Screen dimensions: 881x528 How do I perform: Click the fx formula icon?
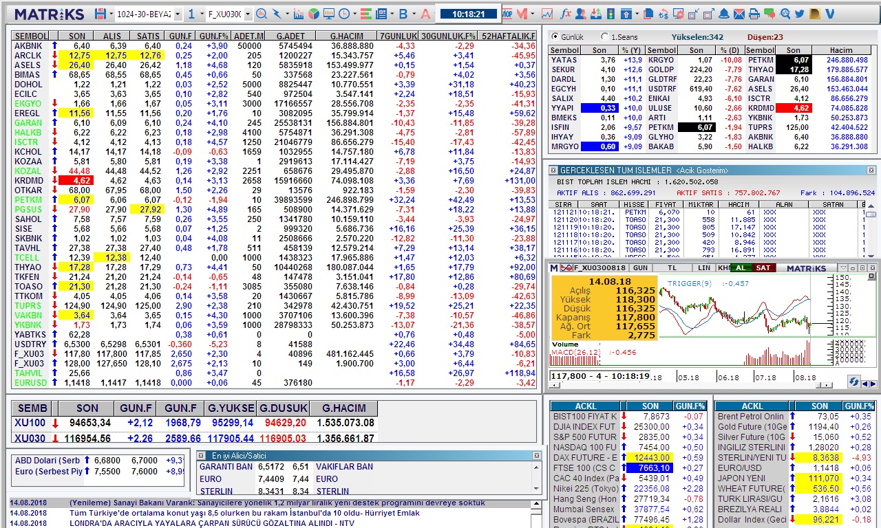tap(566, 14)
